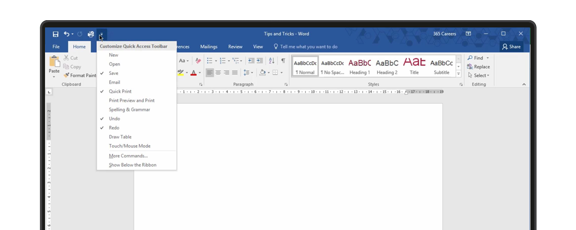576x230 pixels.
Task: Toggle Show/Hide paragraph marks icon
Action: (x=283, y=60)
